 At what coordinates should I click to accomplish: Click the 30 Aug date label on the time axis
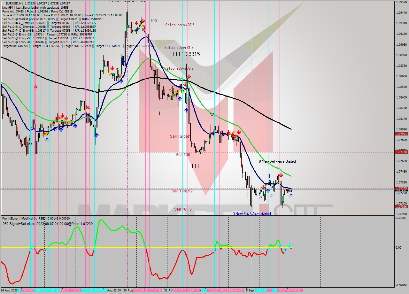click(127, 291)
